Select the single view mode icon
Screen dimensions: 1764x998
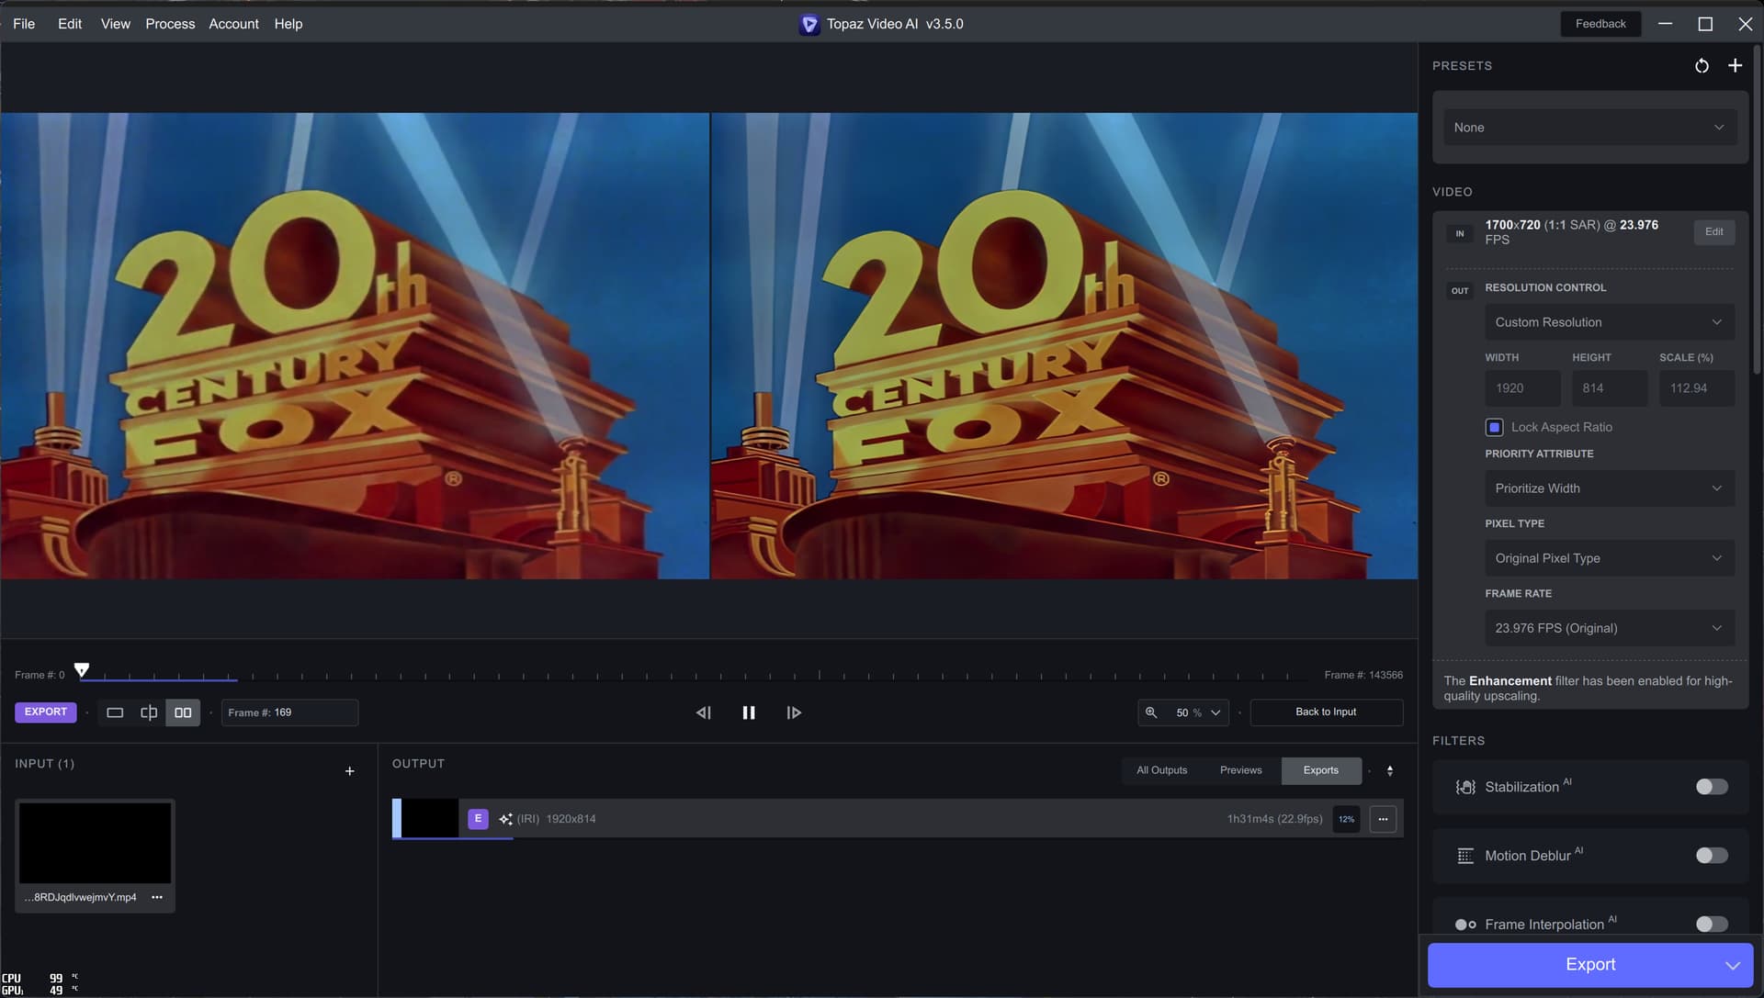(116, 712)
